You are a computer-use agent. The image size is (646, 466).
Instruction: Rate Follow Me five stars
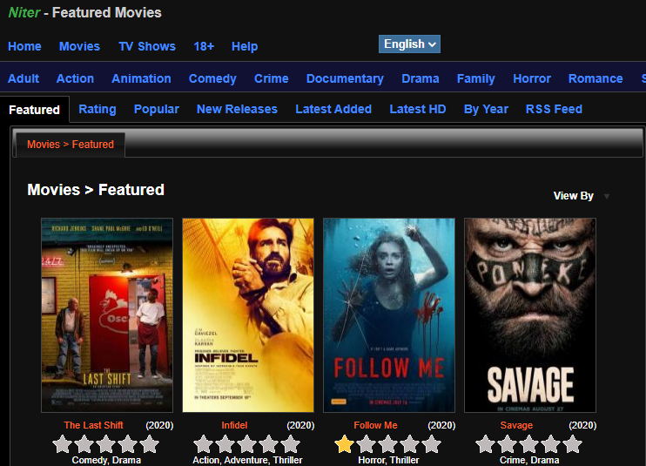[x=431, y=443]
